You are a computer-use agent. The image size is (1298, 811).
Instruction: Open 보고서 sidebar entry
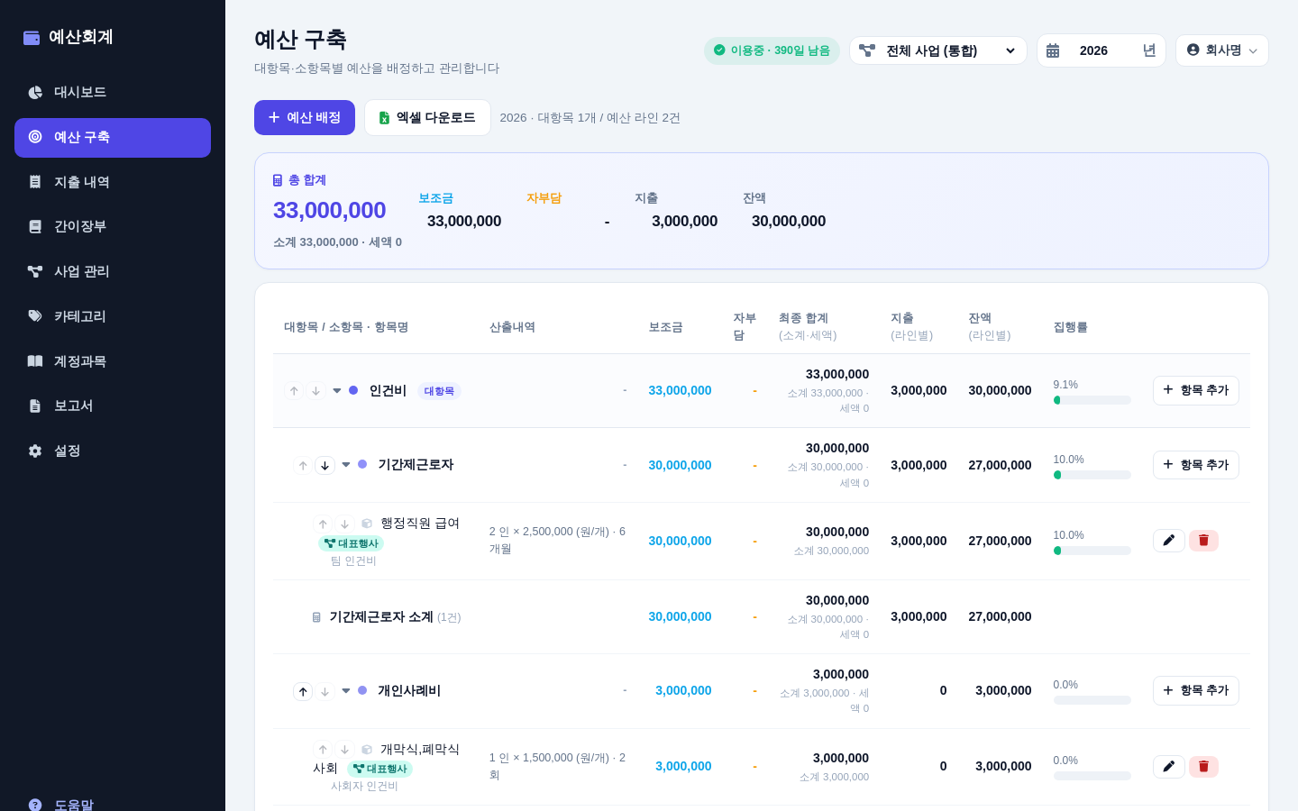point(113,405)
